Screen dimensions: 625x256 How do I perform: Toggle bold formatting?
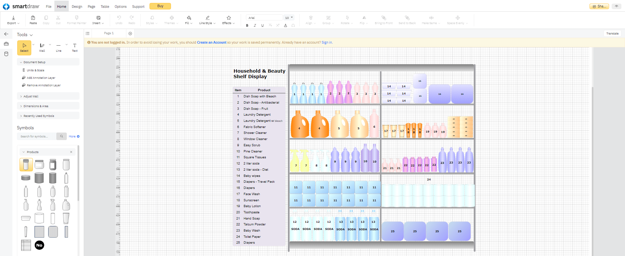point(247,25)
